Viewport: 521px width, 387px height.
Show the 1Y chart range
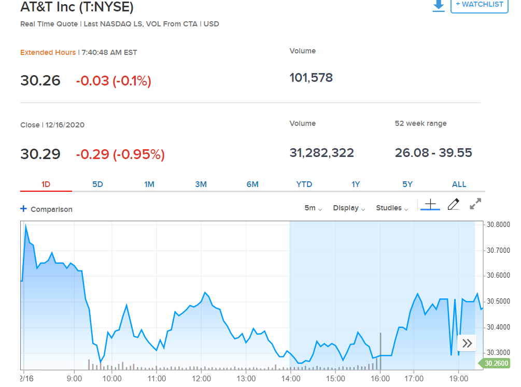click(x=356, y=184)
